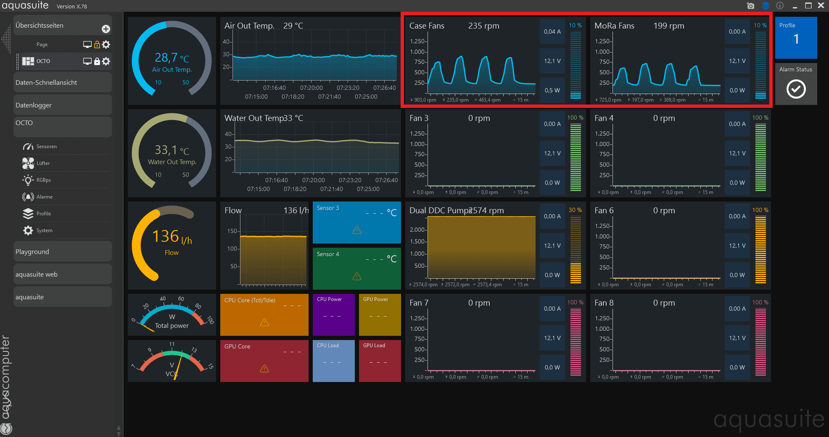
Task: Expand Daten-Schnellansicht section
Action: (63, 82)
